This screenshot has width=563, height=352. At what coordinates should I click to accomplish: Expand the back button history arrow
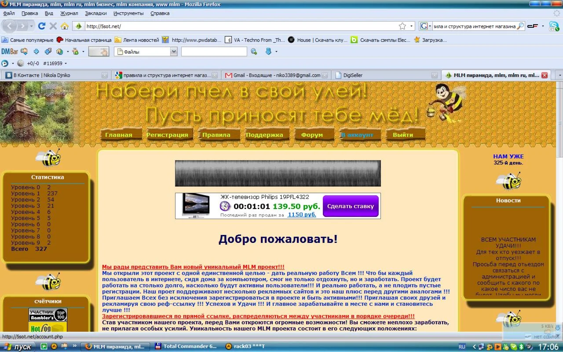(32, 26)
